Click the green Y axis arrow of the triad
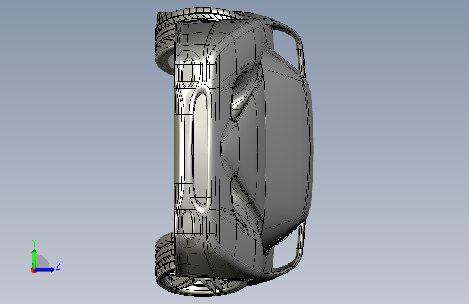 (35, 259)
